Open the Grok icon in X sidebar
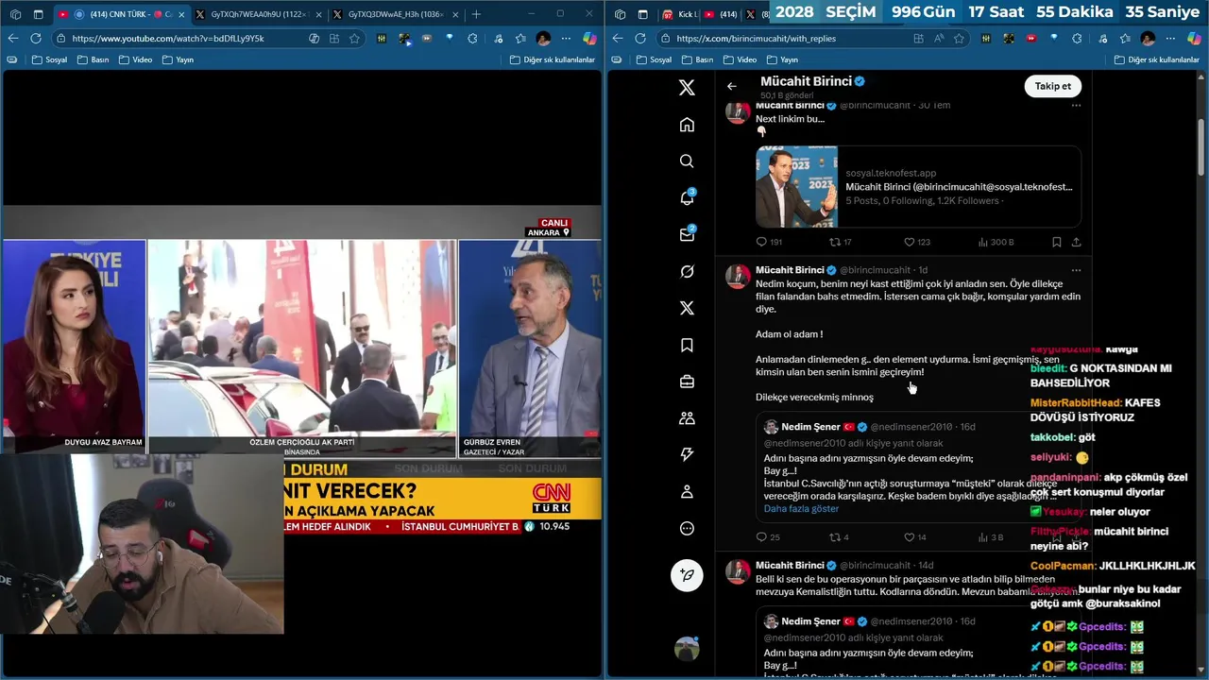This screenshot has width=1209, height=680. (x=687, y=272)
